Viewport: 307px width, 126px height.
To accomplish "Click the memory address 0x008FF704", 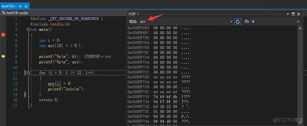I will pos(138,43).
